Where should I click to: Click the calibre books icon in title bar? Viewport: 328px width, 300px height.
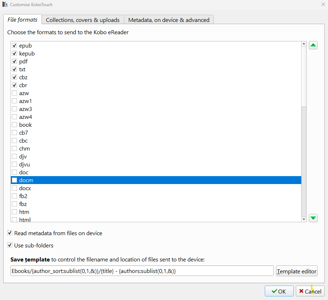point(5,4)
